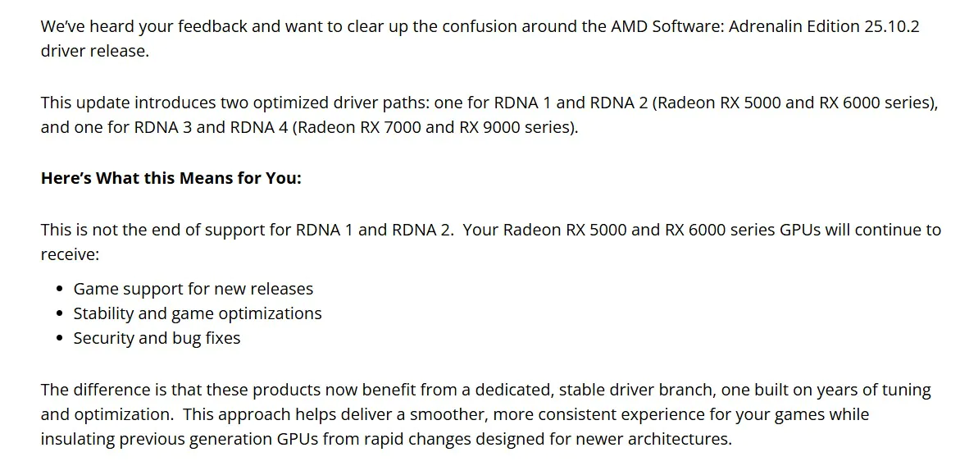Click the bullet dot before "Security and bug fixes"
This screenshot has width=960, height=466.
point(61,339)
